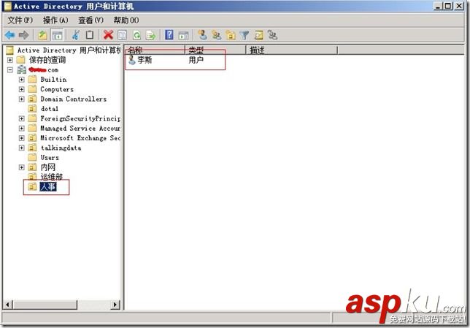Image resolution: width=470 pixels, height=328 pixels.
Task: Maximize the Active Directory window
Action: click(x=448, y=6)
